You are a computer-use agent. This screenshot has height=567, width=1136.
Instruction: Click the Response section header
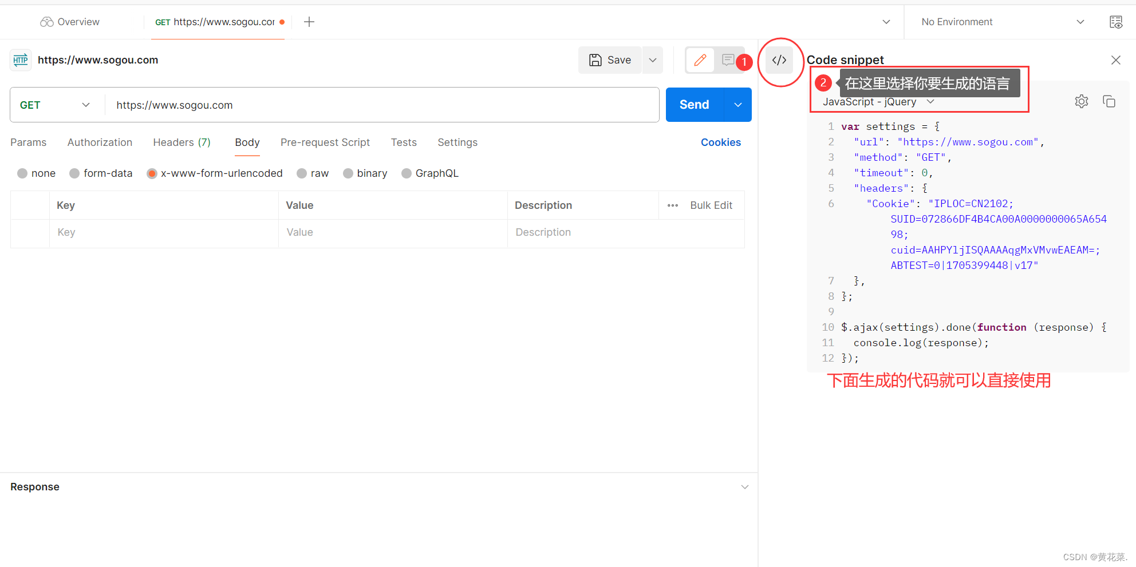[x=35, y=487]
